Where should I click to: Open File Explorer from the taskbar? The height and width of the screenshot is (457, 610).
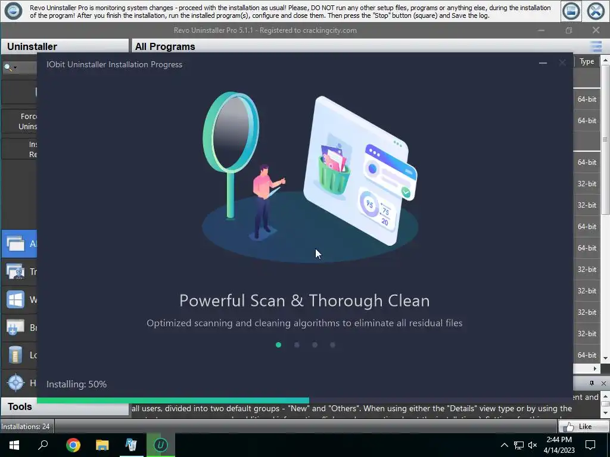pos(102,445)
